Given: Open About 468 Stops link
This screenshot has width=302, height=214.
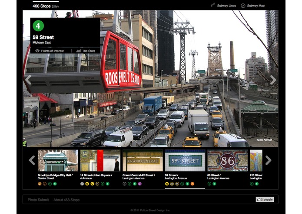Looking at the screenshot, I should click(x=66, y=200).
